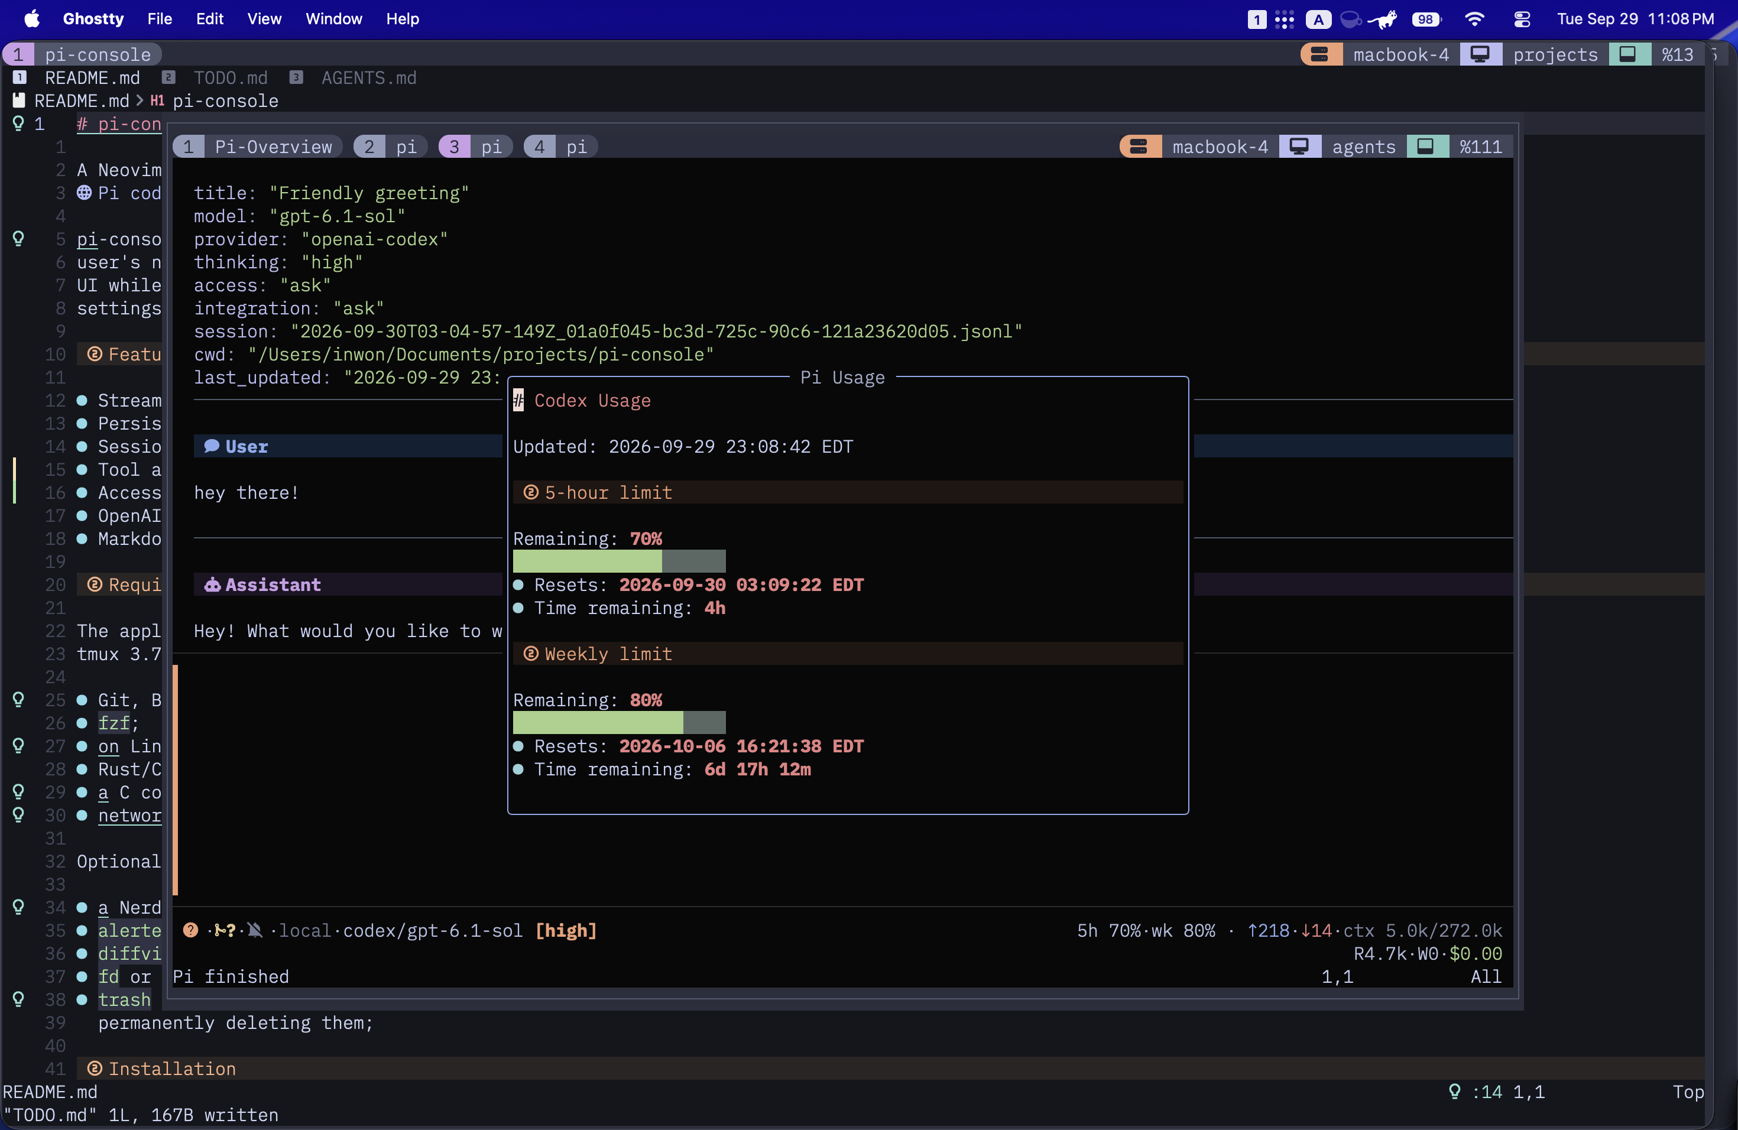Click the H1 icon in the breadcrumb
Screen dimensions: 1738x1130
(x=157, y=100)
